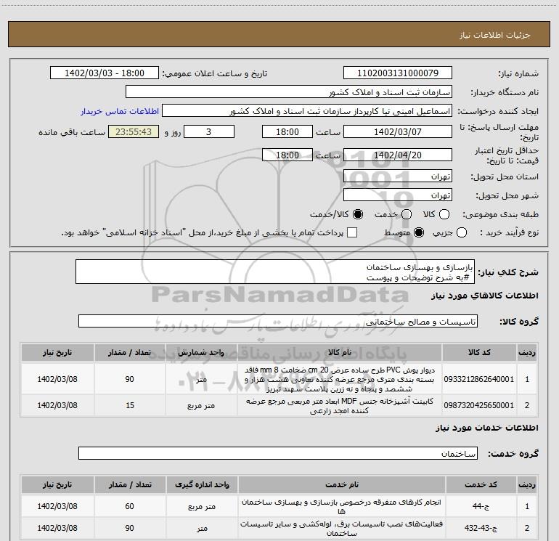Click the response deadline time field 18:00
Screen dimensions: 559x541
[x=287, y=131]
